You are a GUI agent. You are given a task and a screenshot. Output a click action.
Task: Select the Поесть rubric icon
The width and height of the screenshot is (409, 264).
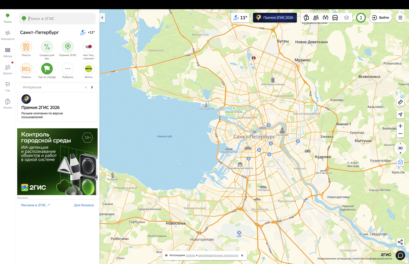(26, 47)
